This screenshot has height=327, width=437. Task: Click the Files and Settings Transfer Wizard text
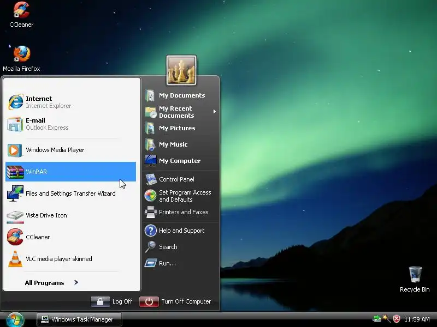pos(70,193)
